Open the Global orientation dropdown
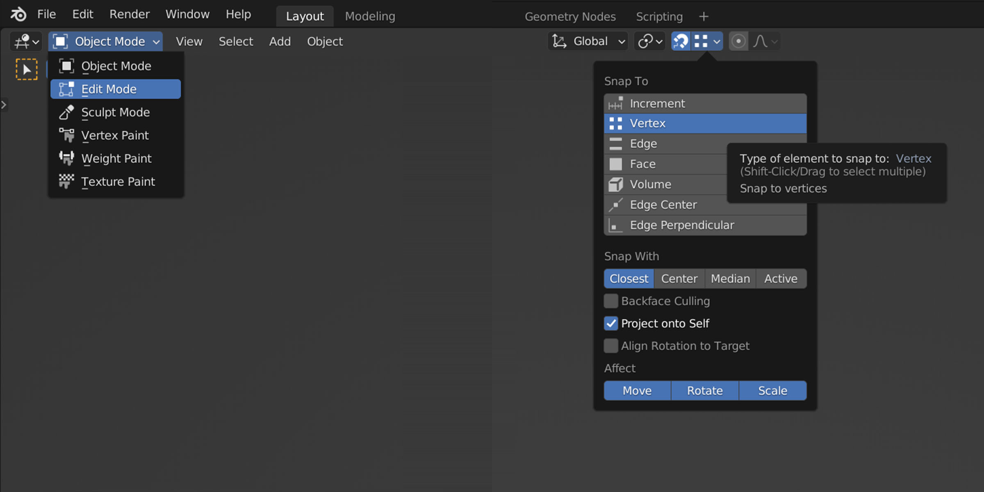The width and height of the screenshot is (984, 492). [588, 41]
